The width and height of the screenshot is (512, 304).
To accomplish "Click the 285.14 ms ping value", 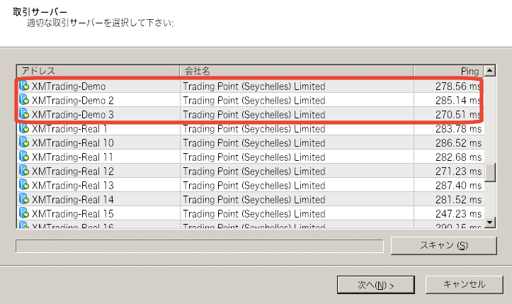I will pos(457,101).
